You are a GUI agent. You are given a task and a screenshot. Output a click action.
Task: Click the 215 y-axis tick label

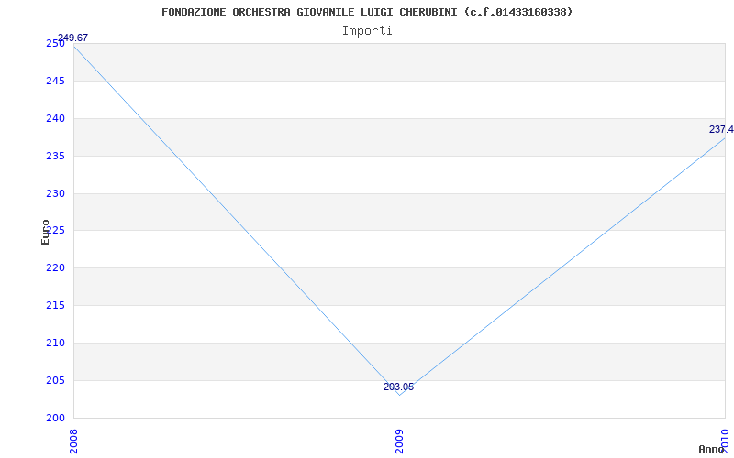click(x=55, y=306)
